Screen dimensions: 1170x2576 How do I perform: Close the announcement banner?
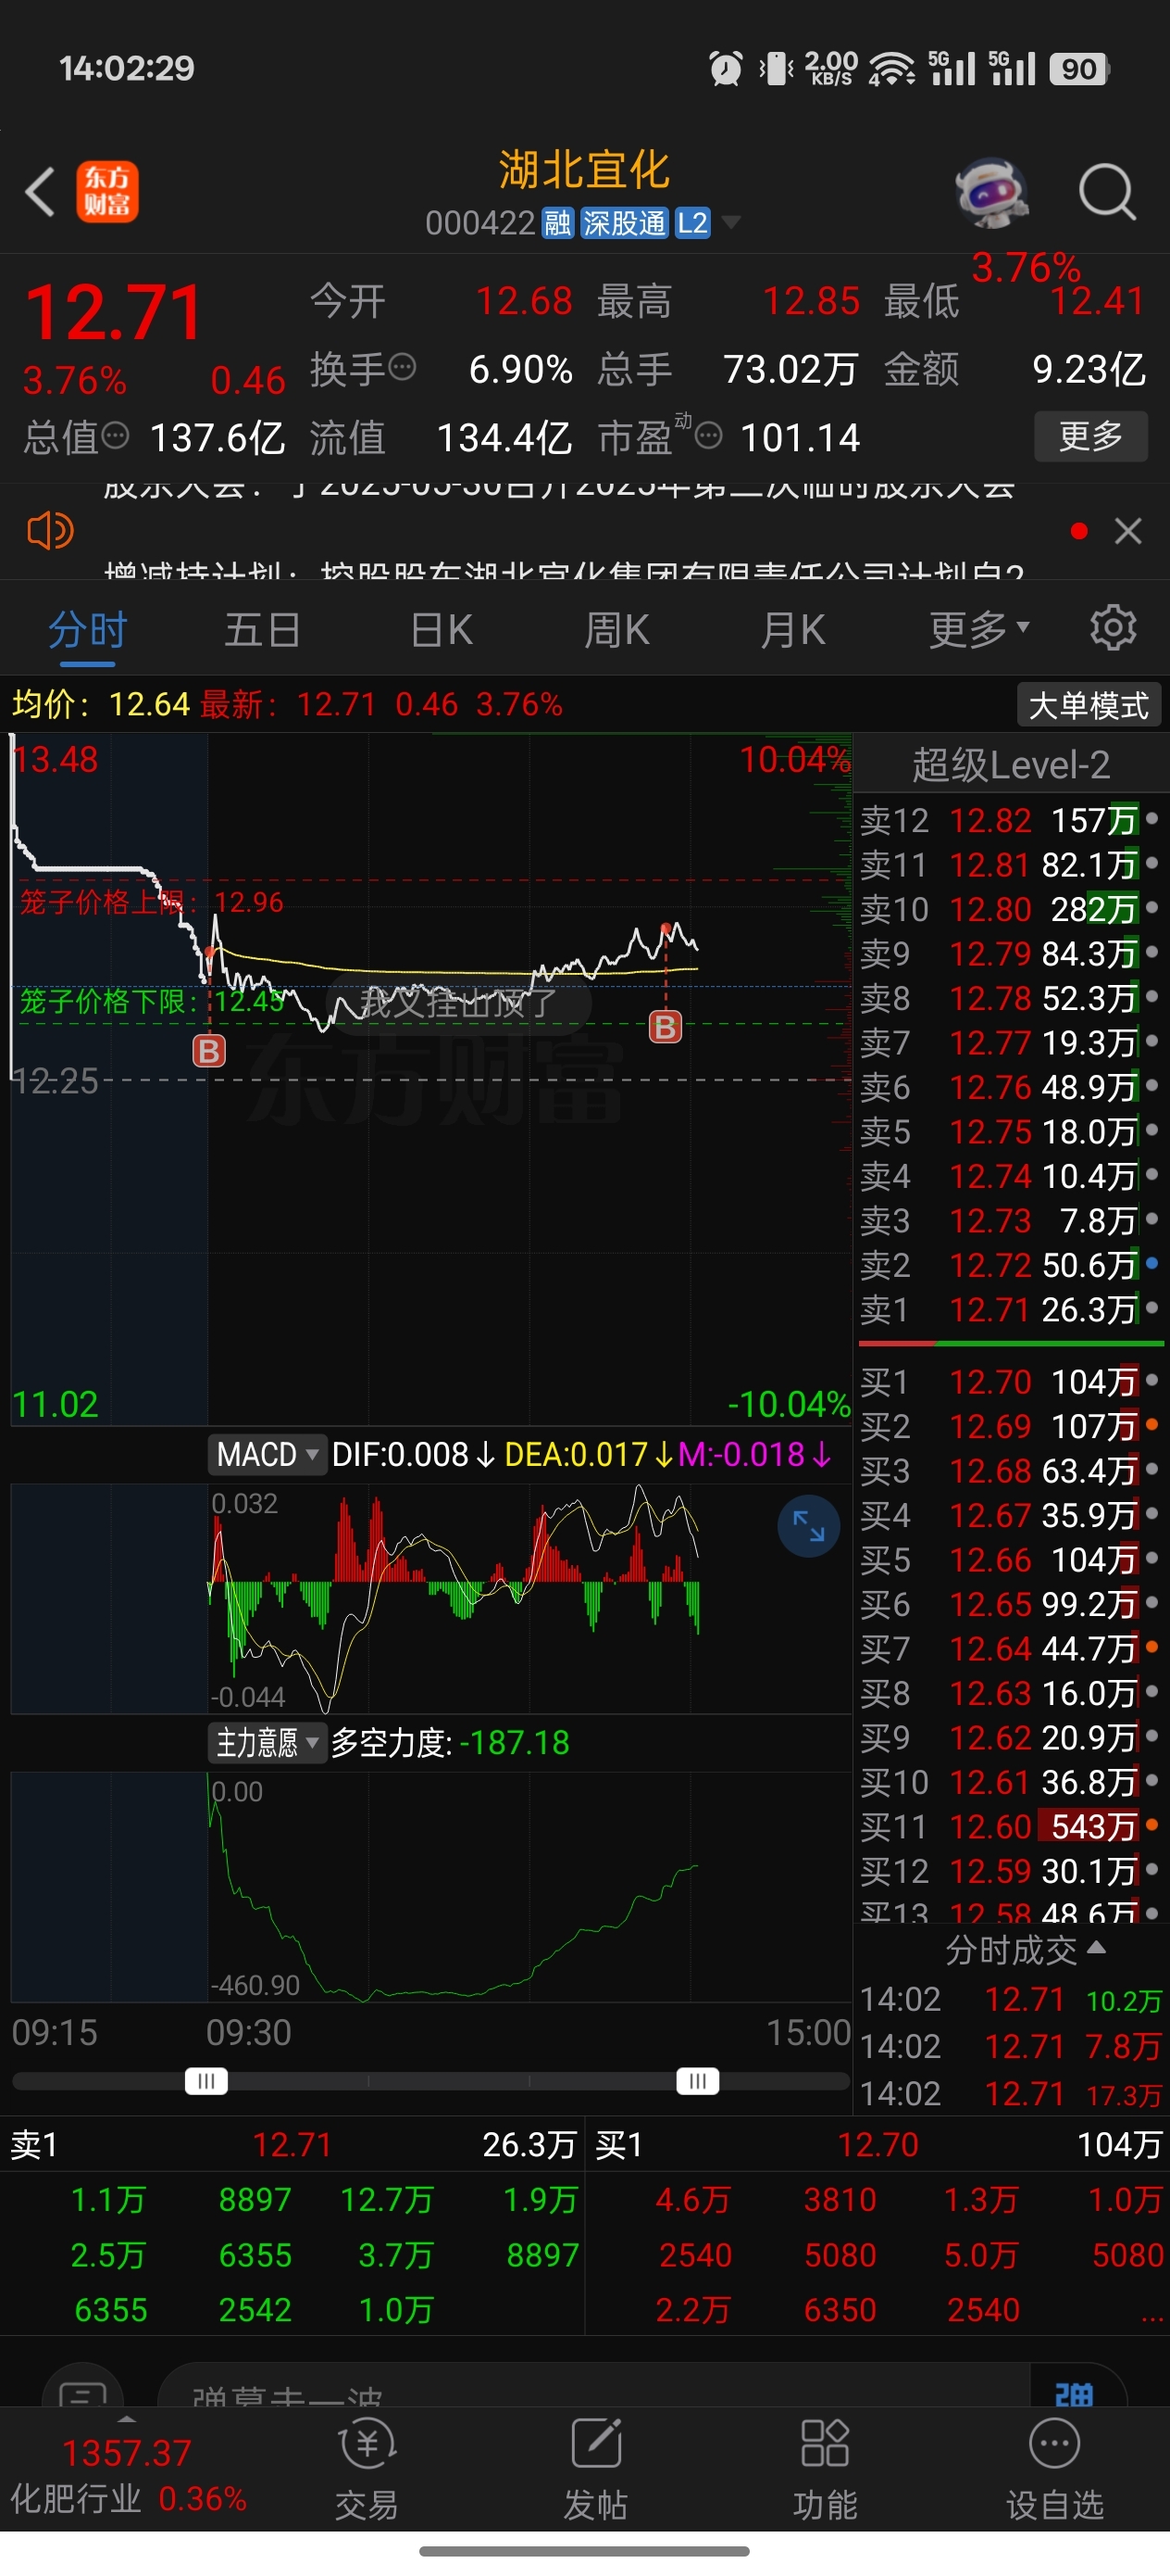[x=1128, y=531]
